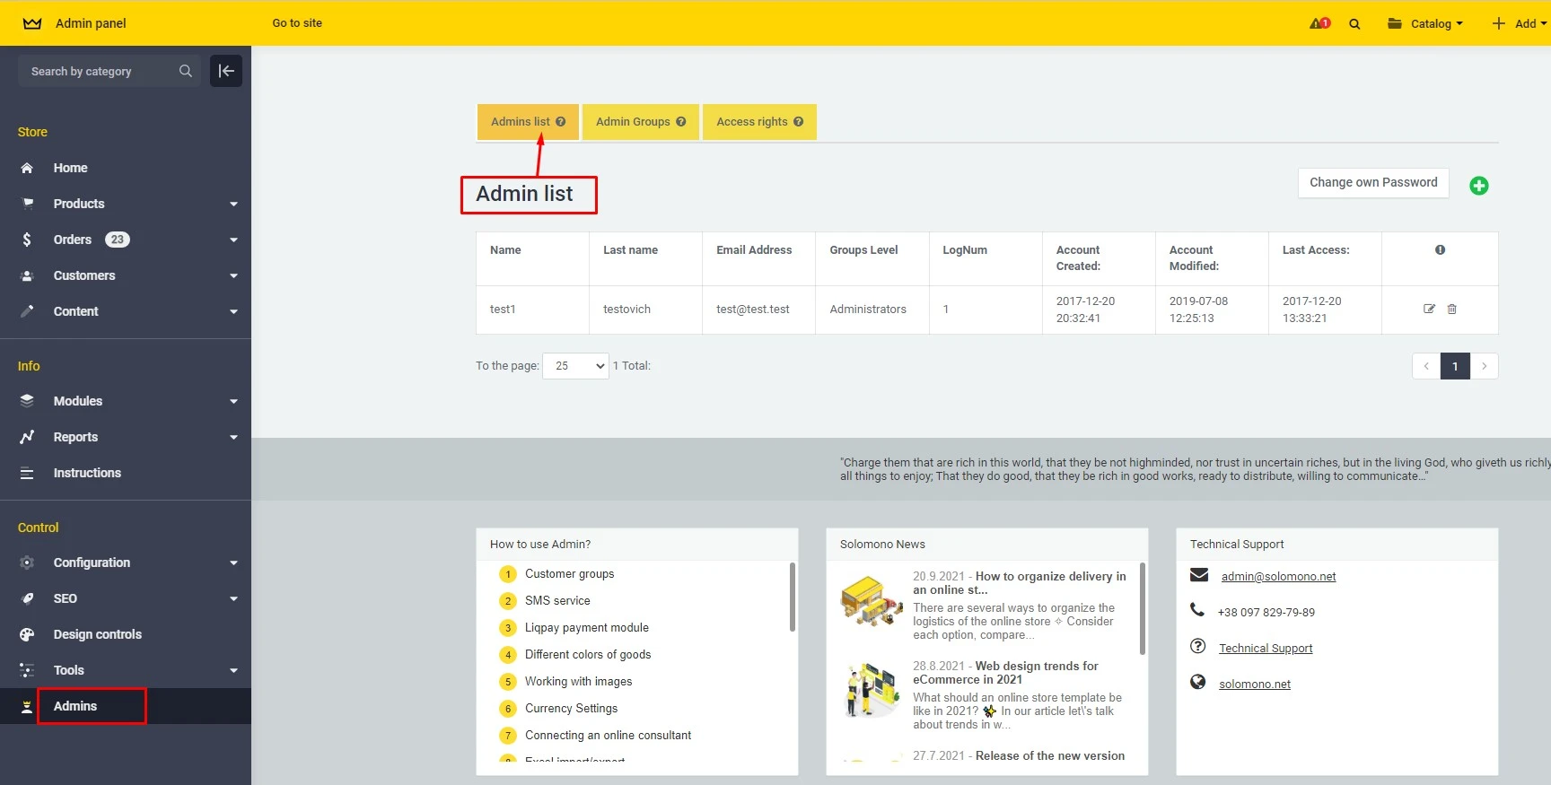1551x785 pixels.
Task: Click the Admins person icon
Action: (x=27, y=707)
